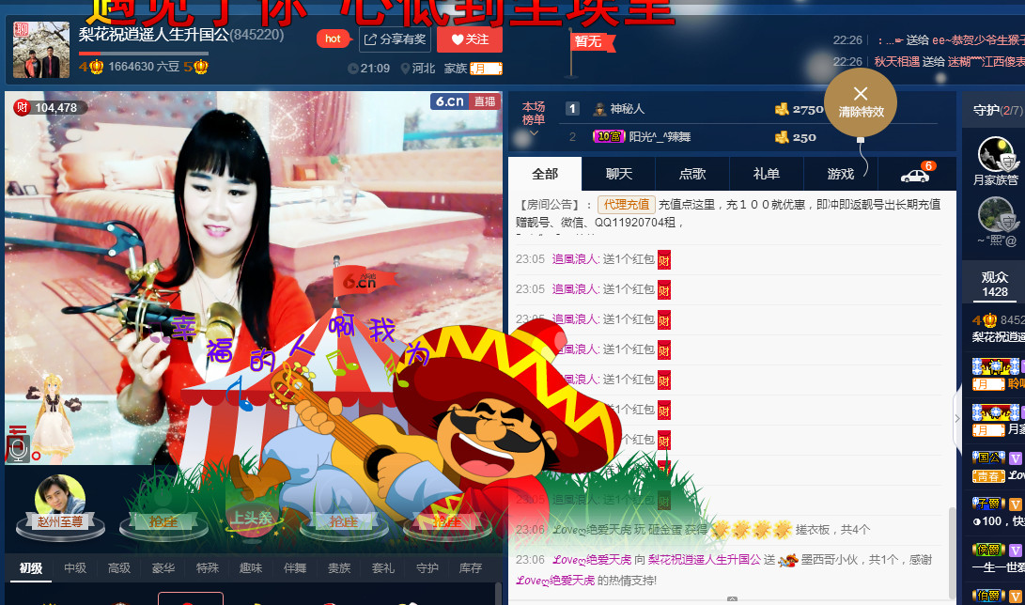Select the 初级 gift tab
The width and height of the screenshot is (1025, 605).
pyautogui.click(x=31, y=567)
